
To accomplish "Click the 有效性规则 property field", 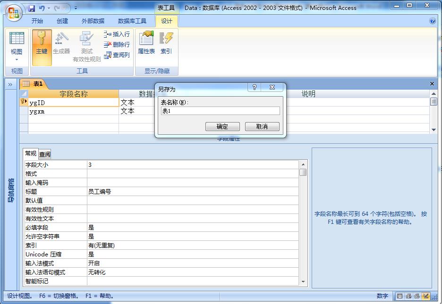I will click(x=193, y=210).
